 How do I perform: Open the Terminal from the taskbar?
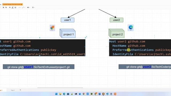click(x=76, y=94)
